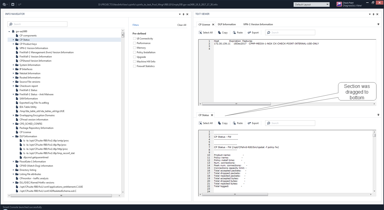Expand the Netstat Information node

pyautogui.click(x=13, y=73)
